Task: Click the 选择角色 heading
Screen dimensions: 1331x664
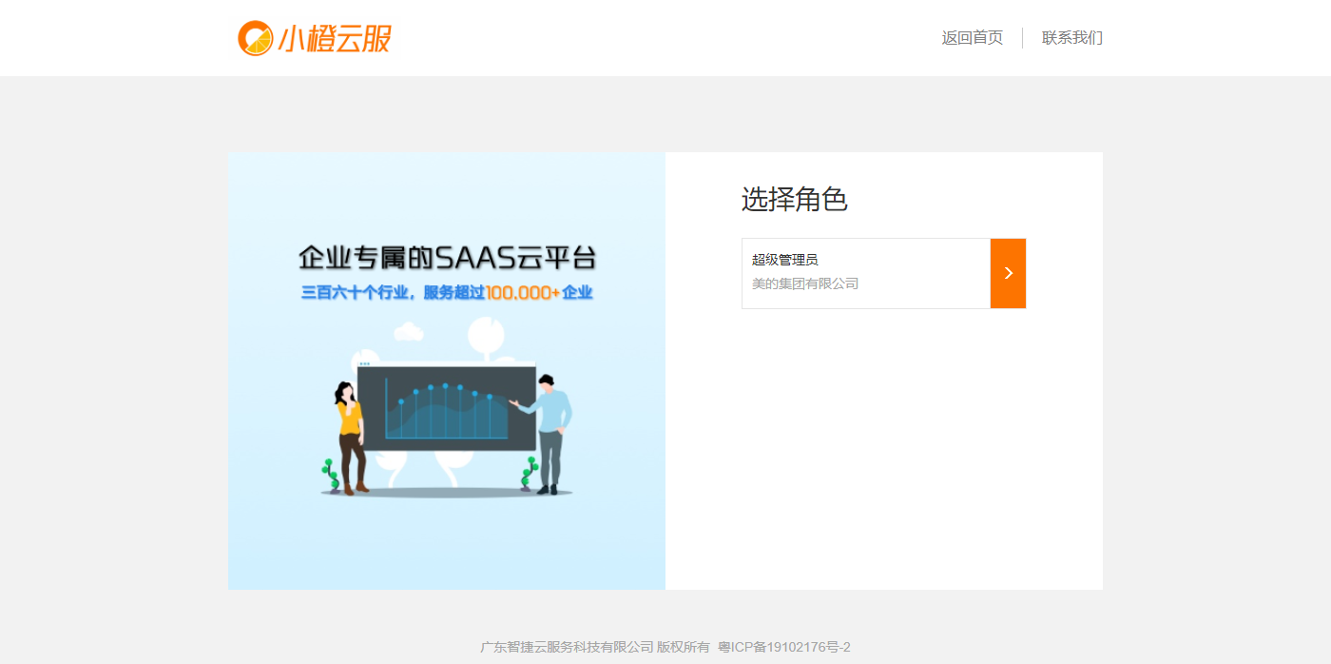Action: [794, 200]
